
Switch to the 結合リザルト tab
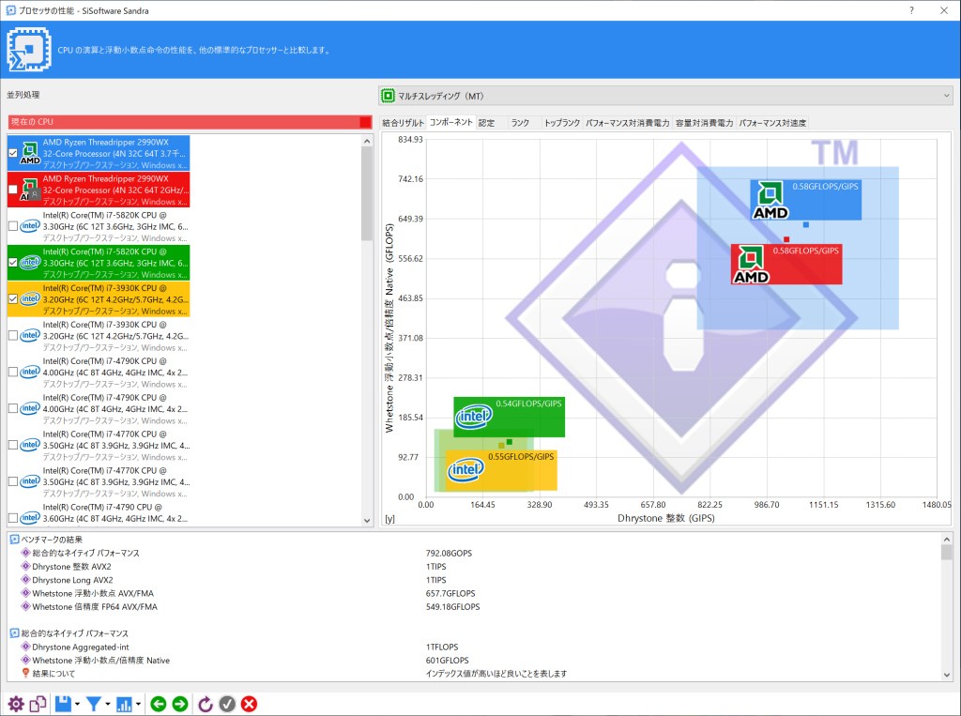(403, 123)
